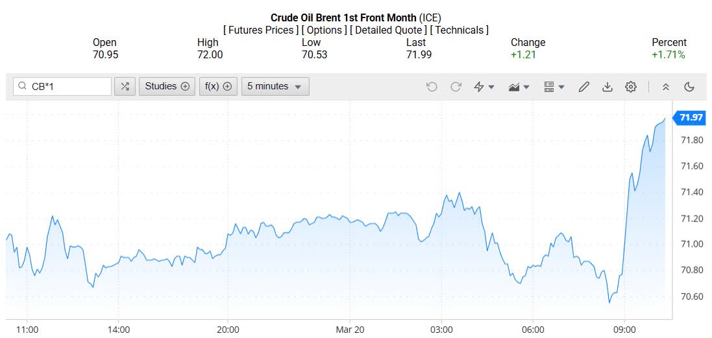Expand the 5 minutes interval dropdown
This screenshot has width=712, height=338.
[275, 86]
